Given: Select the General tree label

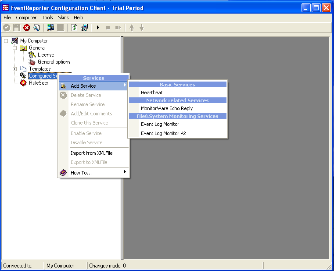Looking at the screenshot, I should (37, 48).
